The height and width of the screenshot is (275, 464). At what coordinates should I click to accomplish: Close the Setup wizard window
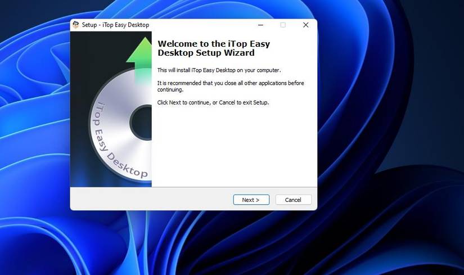(x=306, y=25)
